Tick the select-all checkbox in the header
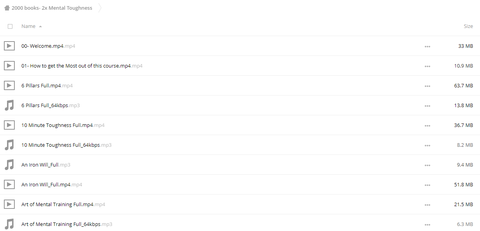The width and height of the screenshot is (480, 231). point(10,26)
